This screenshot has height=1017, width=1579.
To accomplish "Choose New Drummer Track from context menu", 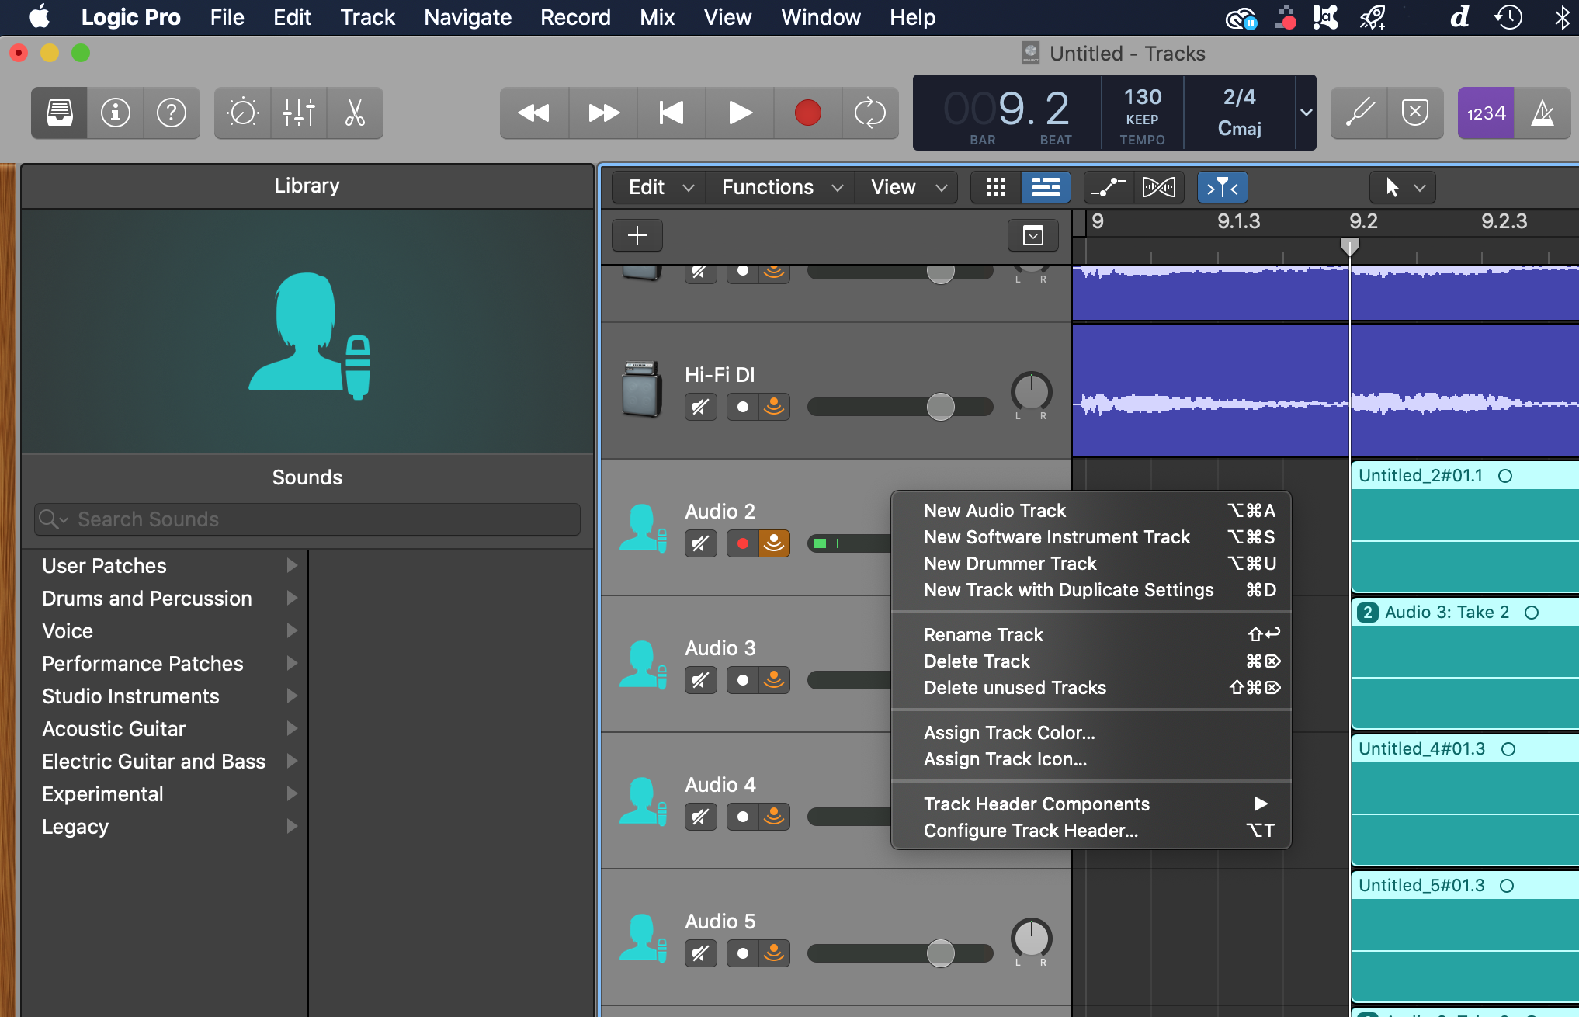I will click(x=1010, y=564).
